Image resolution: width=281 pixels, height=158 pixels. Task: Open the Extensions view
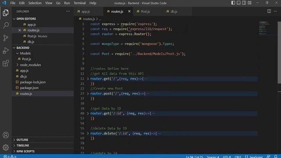point(6,63)
